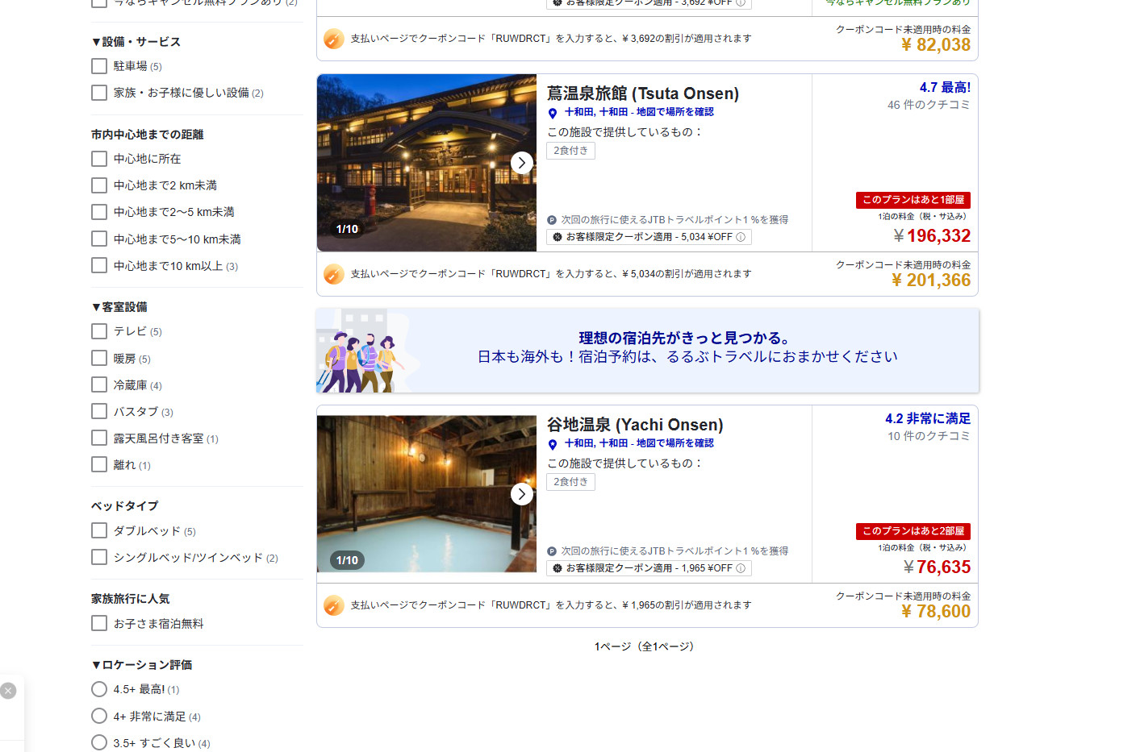Click map pin icon under Tsuta Onsen
The width and height of the screenshot is (1136, 752).
553,113
